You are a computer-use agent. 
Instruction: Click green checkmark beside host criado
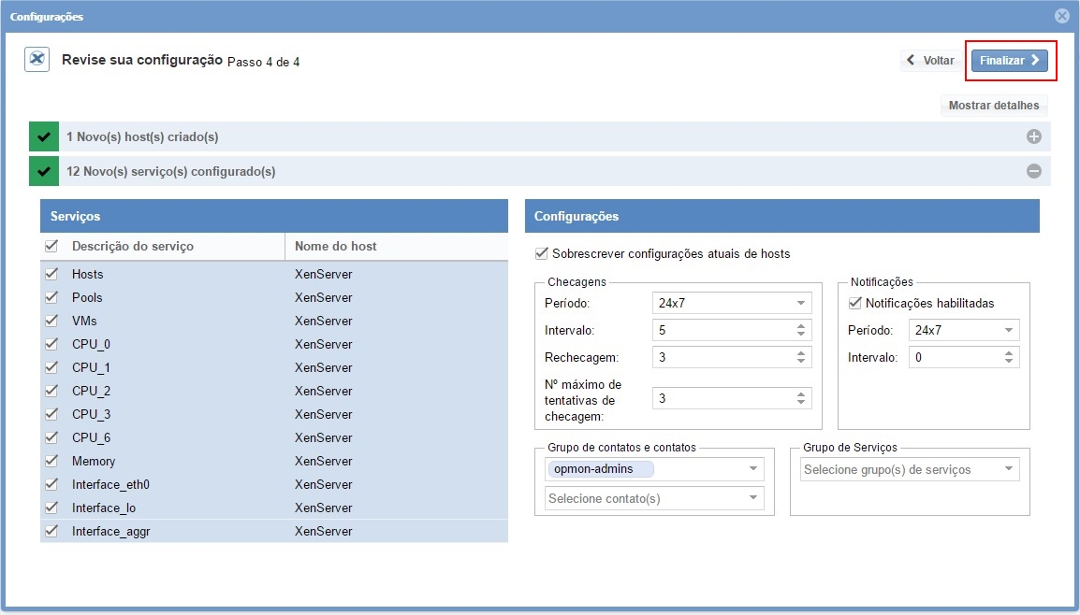click(x=44, y=136)
